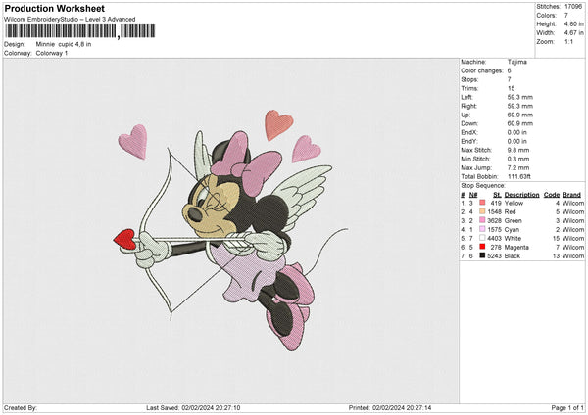The width and height of the screenshot is (588, 415).
Task: Click the stitch count '3628' in the Green row
Action: click(494, 220)
